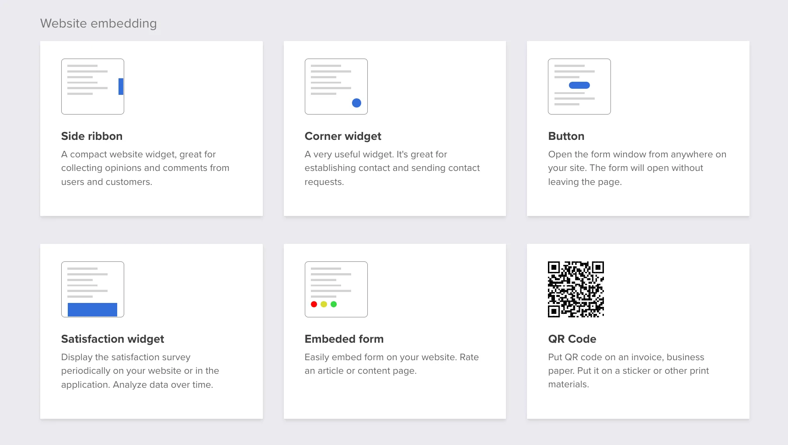Select the Side ribbon embedding option
788x445 pixels.
click(151, 128)
